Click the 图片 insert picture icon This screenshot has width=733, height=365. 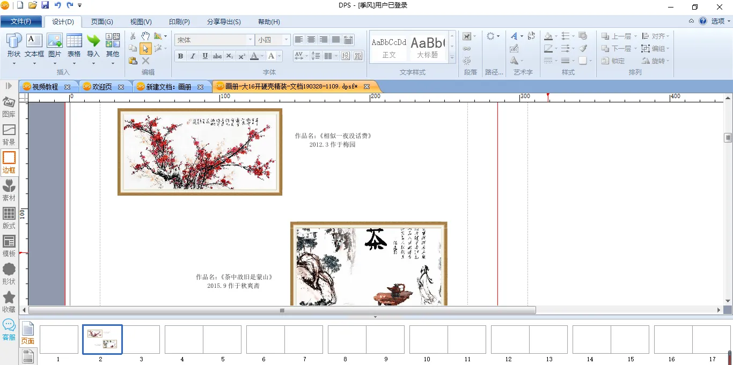(x=55, y=46)
